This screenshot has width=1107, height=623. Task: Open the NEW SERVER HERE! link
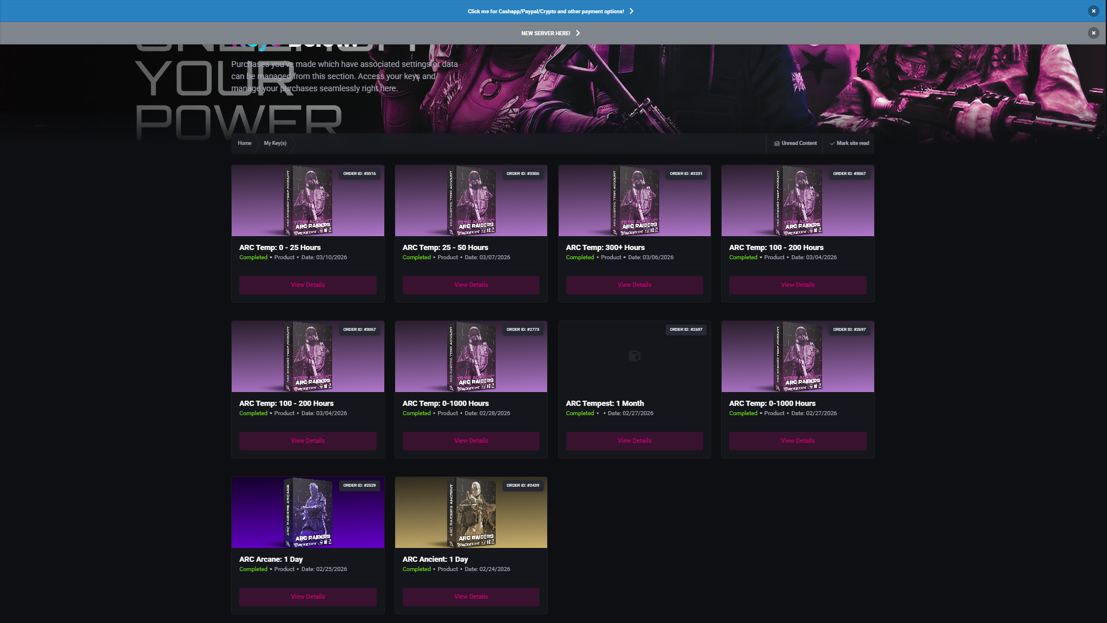(x=545, y=33)
